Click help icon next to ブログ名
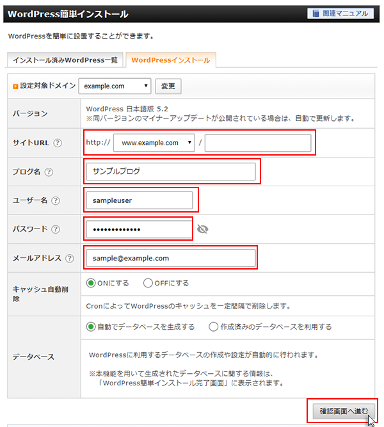Image resolution: width=384 pixels, height=427 pixels. pyautogui.click(x=49, y=172)
